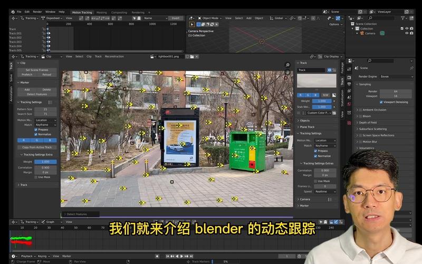Open the World properties tab icon
The image size is (422, 264).
[349, 104]
